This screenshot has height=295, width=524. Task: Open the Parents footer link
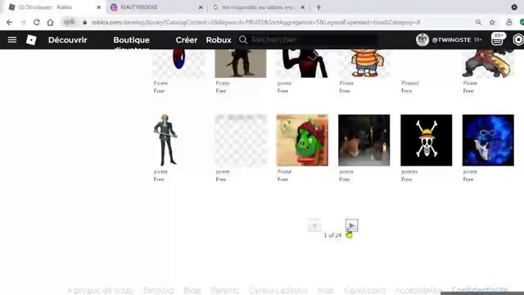pos(224,290)
